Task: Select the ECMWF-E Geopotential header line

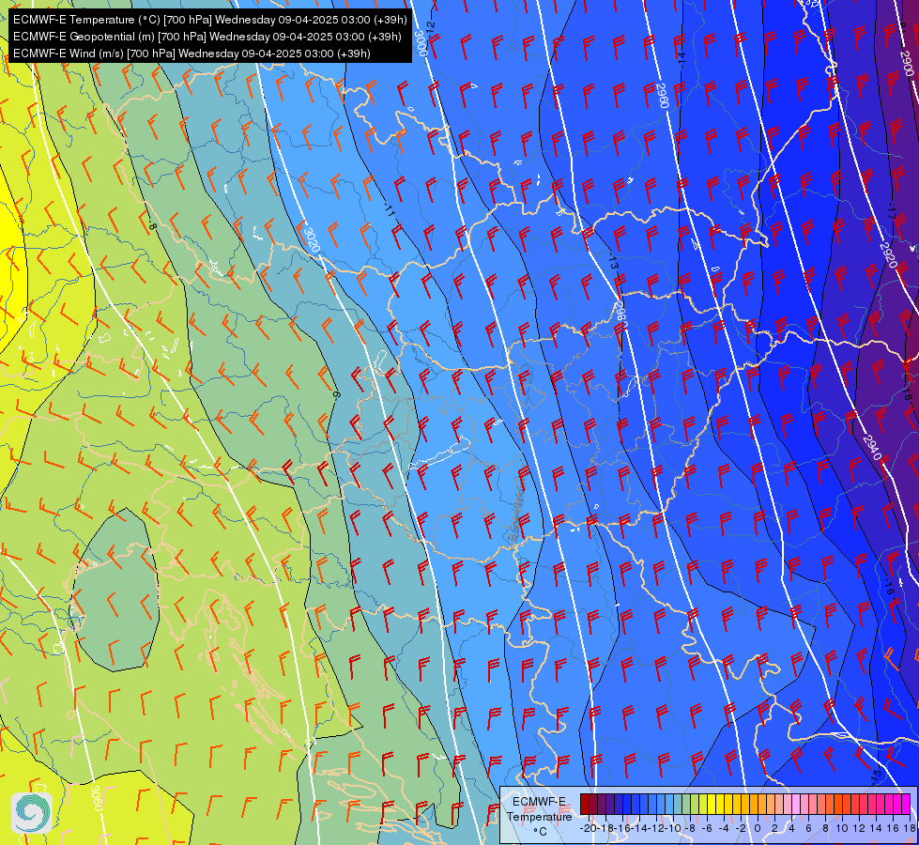Action: tap(207, 37)
